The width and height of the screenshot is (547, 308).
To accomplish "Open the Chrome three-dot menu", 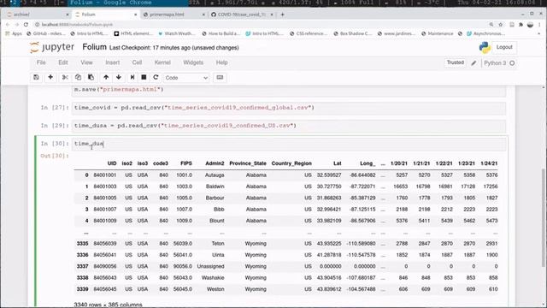I will click(x=539, y=25).
